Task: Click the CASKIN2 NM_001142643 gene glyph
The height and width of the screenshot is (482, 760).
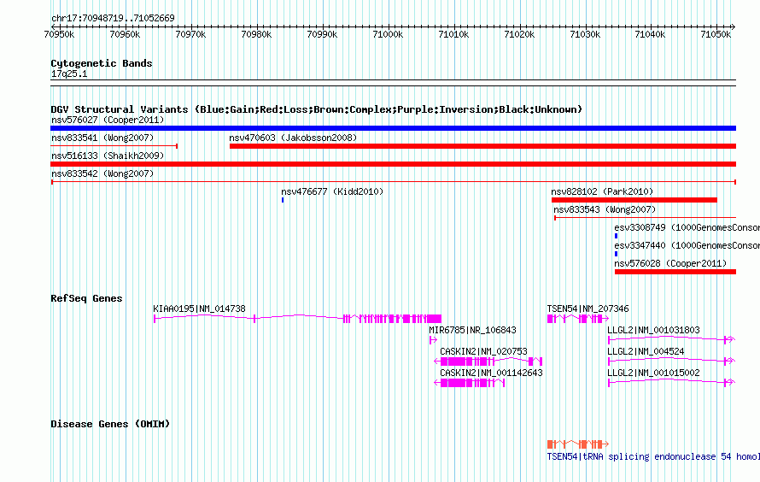Action: coord(469,383)
